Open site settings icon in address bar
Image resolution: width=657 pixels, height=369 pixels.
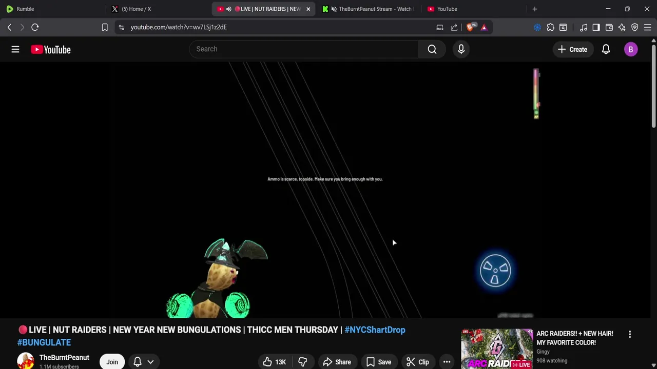[121, 27]
